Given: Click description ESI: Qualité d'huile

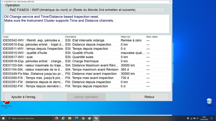Looking at the screenshot, I should point(79,53).
